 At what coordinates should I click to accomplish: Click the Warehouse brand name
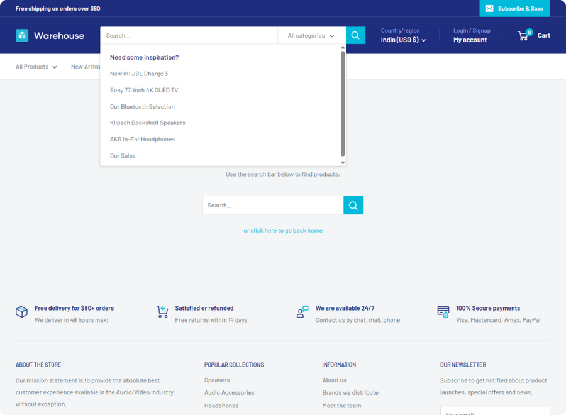[59, 36]
